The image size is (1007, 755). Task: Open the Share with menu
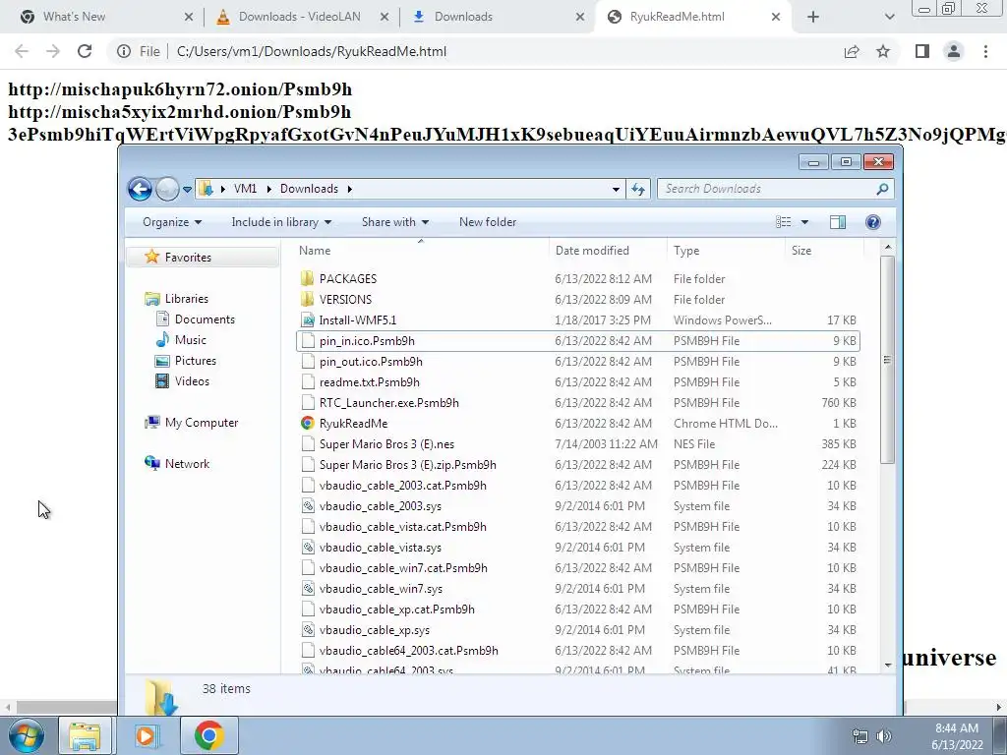pos(395,222)
